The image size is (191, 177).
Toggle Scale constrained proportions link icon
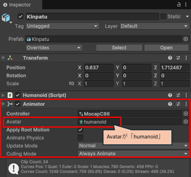[x=71, y=84]
